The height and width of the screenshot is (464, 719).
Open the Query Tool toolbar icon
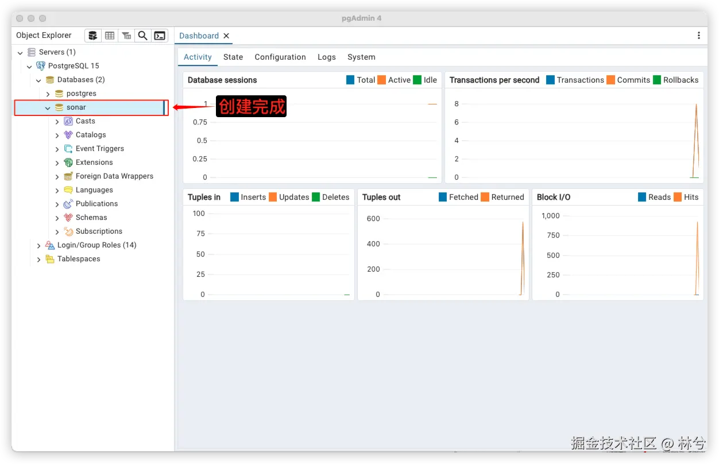pos(93,36)
